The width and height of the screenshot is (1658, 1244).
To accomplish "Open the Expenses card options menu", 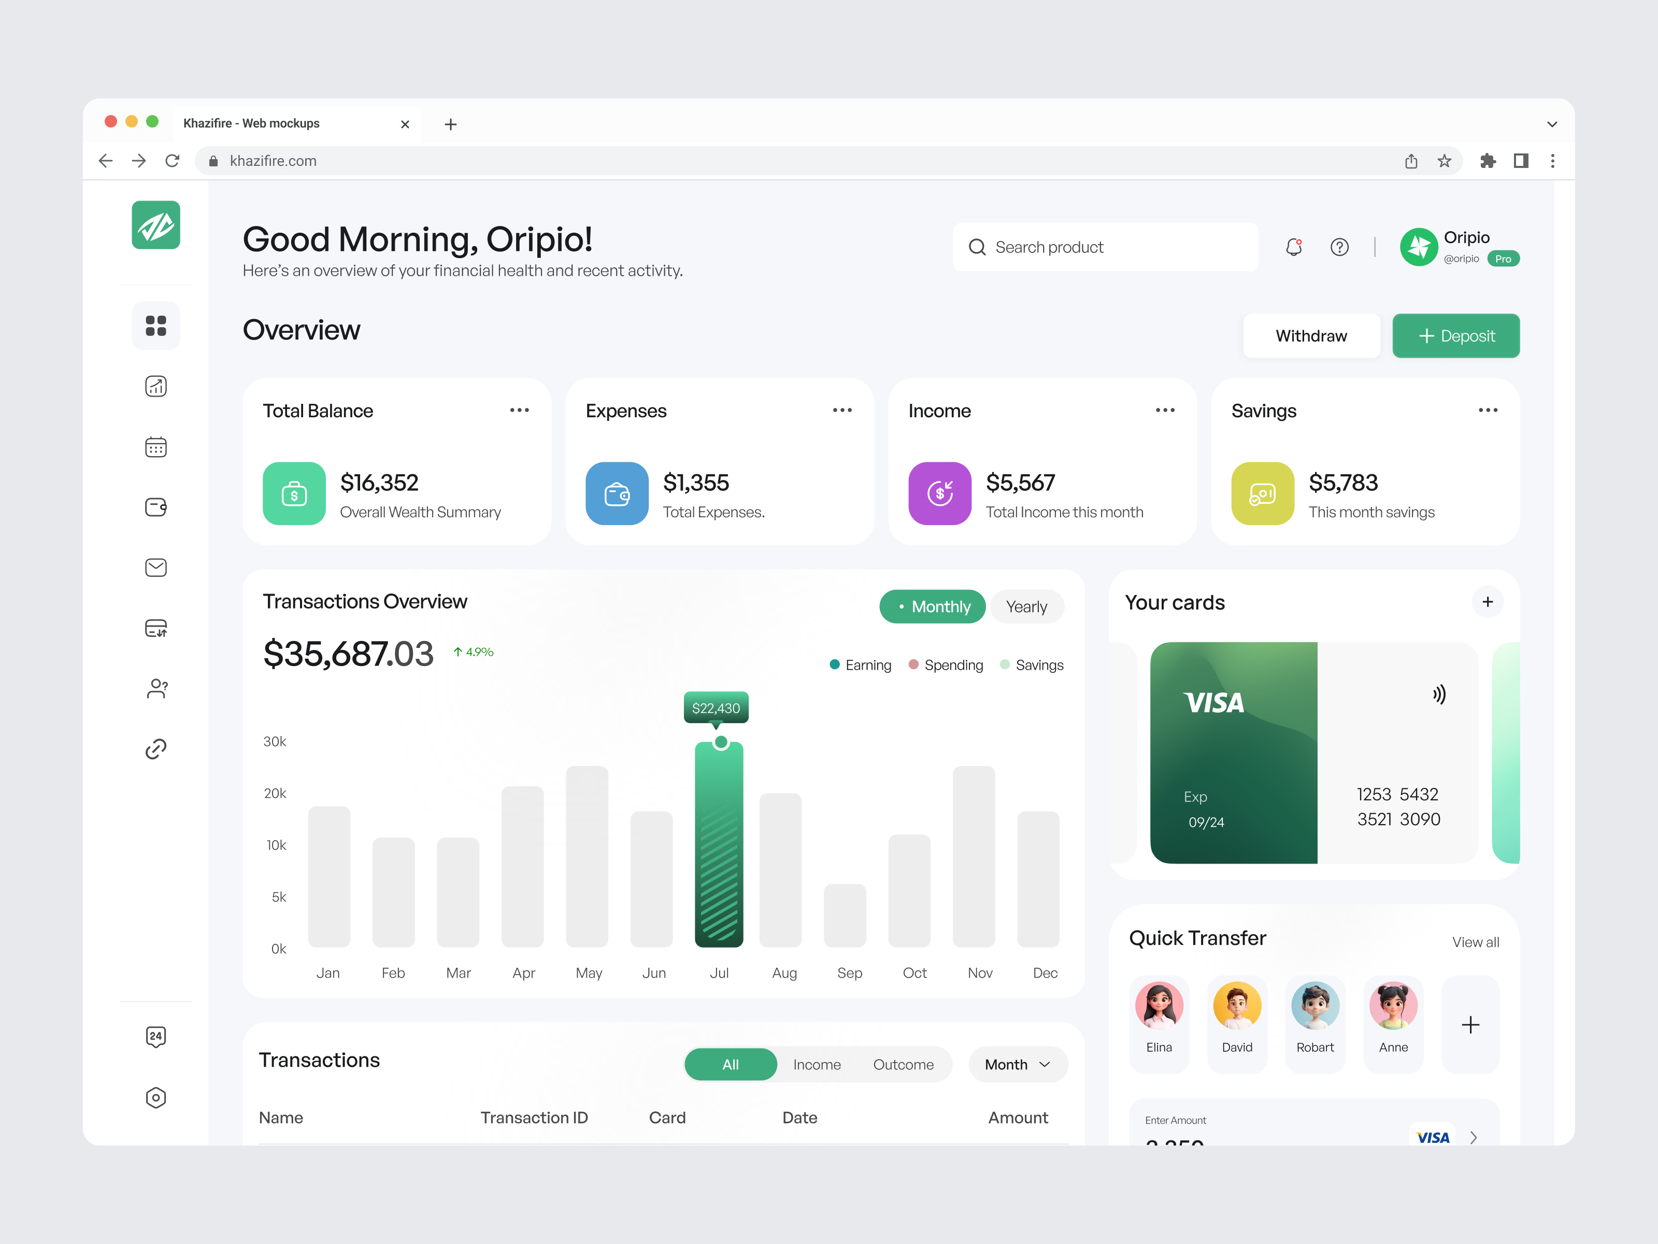I will pos(842,409).
